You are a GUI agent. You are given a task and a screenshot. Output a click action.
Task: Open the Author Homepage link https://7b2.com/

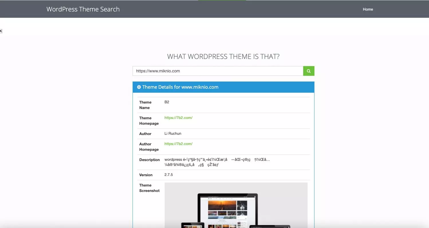click(178, 144)
